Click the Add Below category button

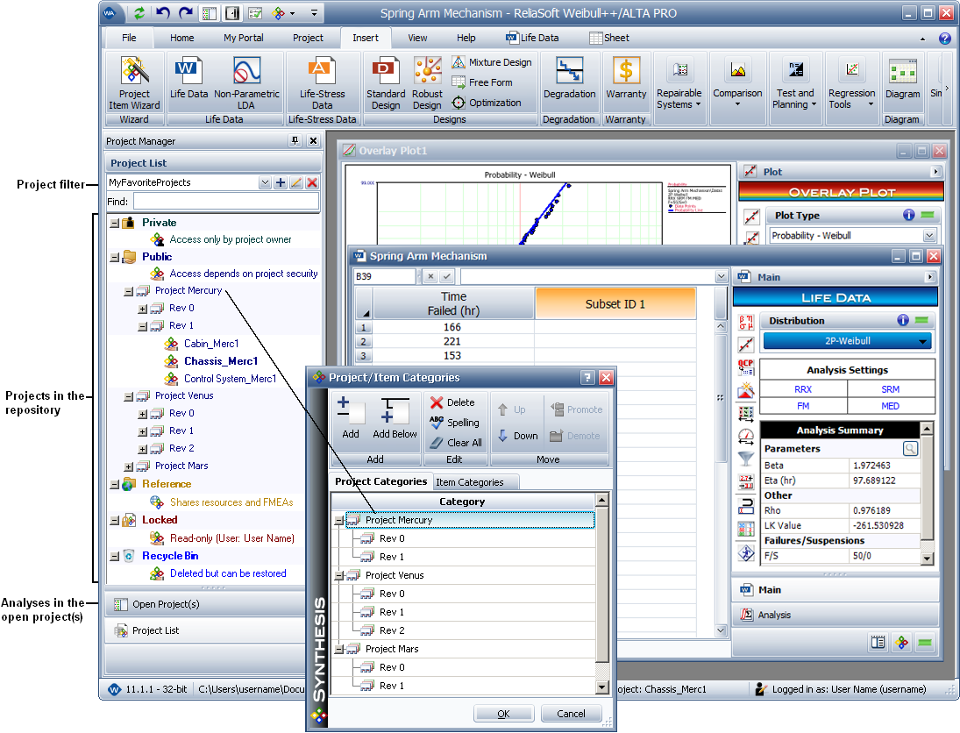[395, 417]
